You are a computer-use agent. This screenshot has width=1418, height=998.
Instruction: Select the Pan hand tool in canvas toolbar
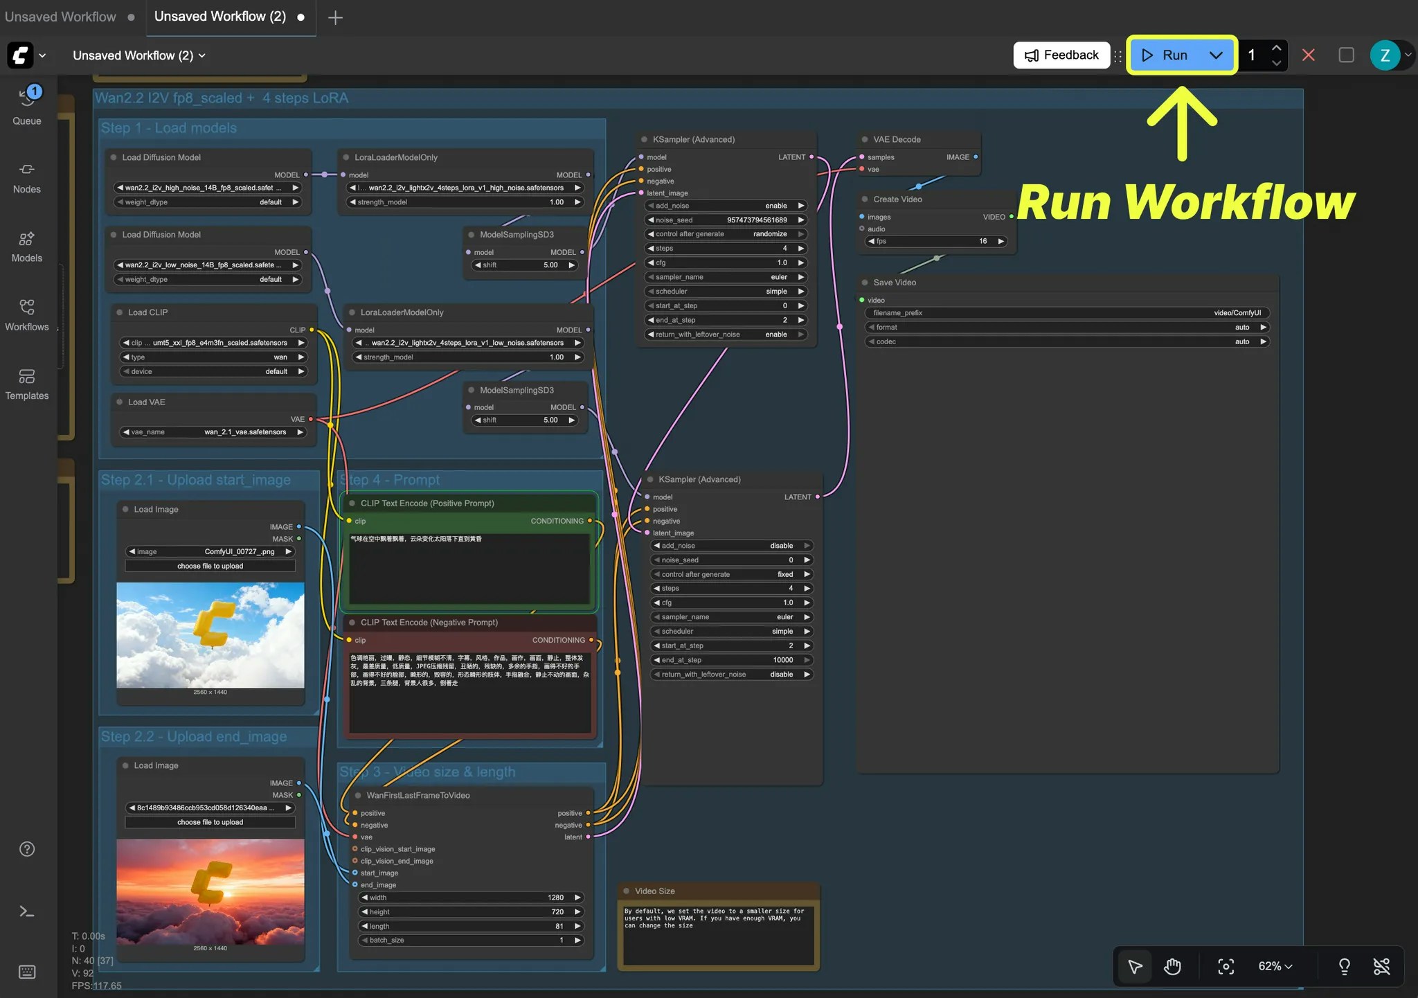(x=1172, y=966)
